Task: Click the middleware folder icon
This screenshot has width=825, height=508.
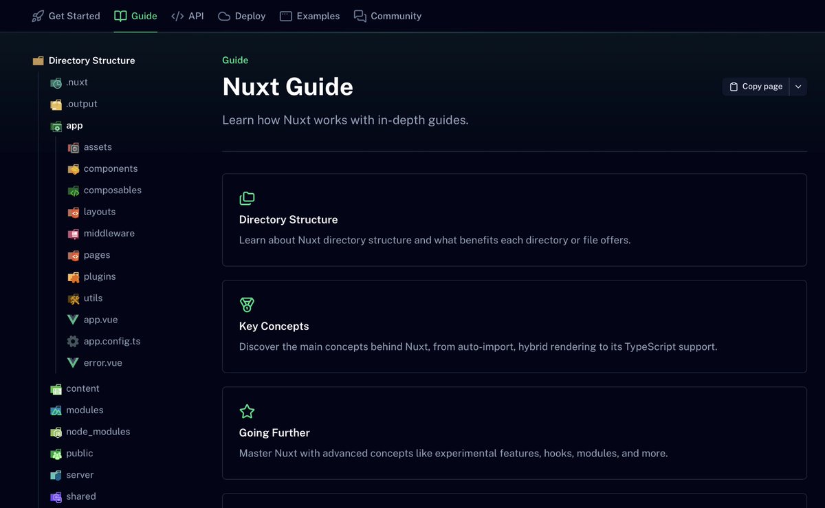Action: coord(74,234)
